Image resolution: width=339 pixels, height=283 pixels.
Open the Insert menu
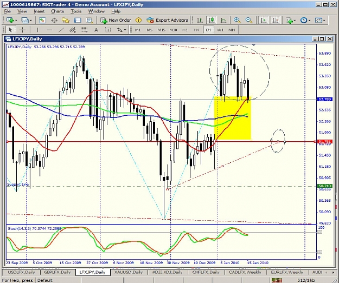pos(39,11)
